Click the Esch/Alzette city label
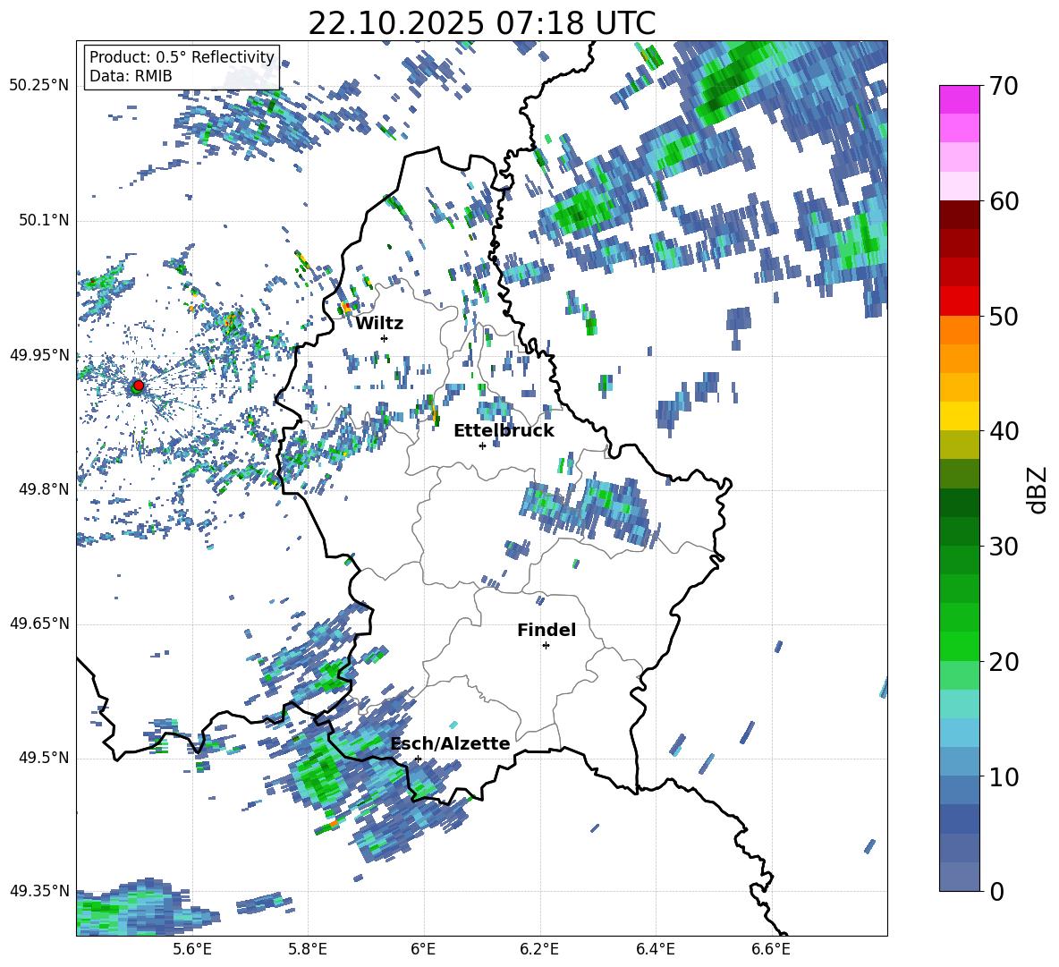The image size is (1059, 967). click(450, 743)
